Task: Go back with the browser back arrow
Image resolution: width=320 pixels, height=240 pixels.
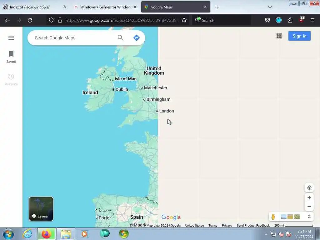Action: click(7, 20)
